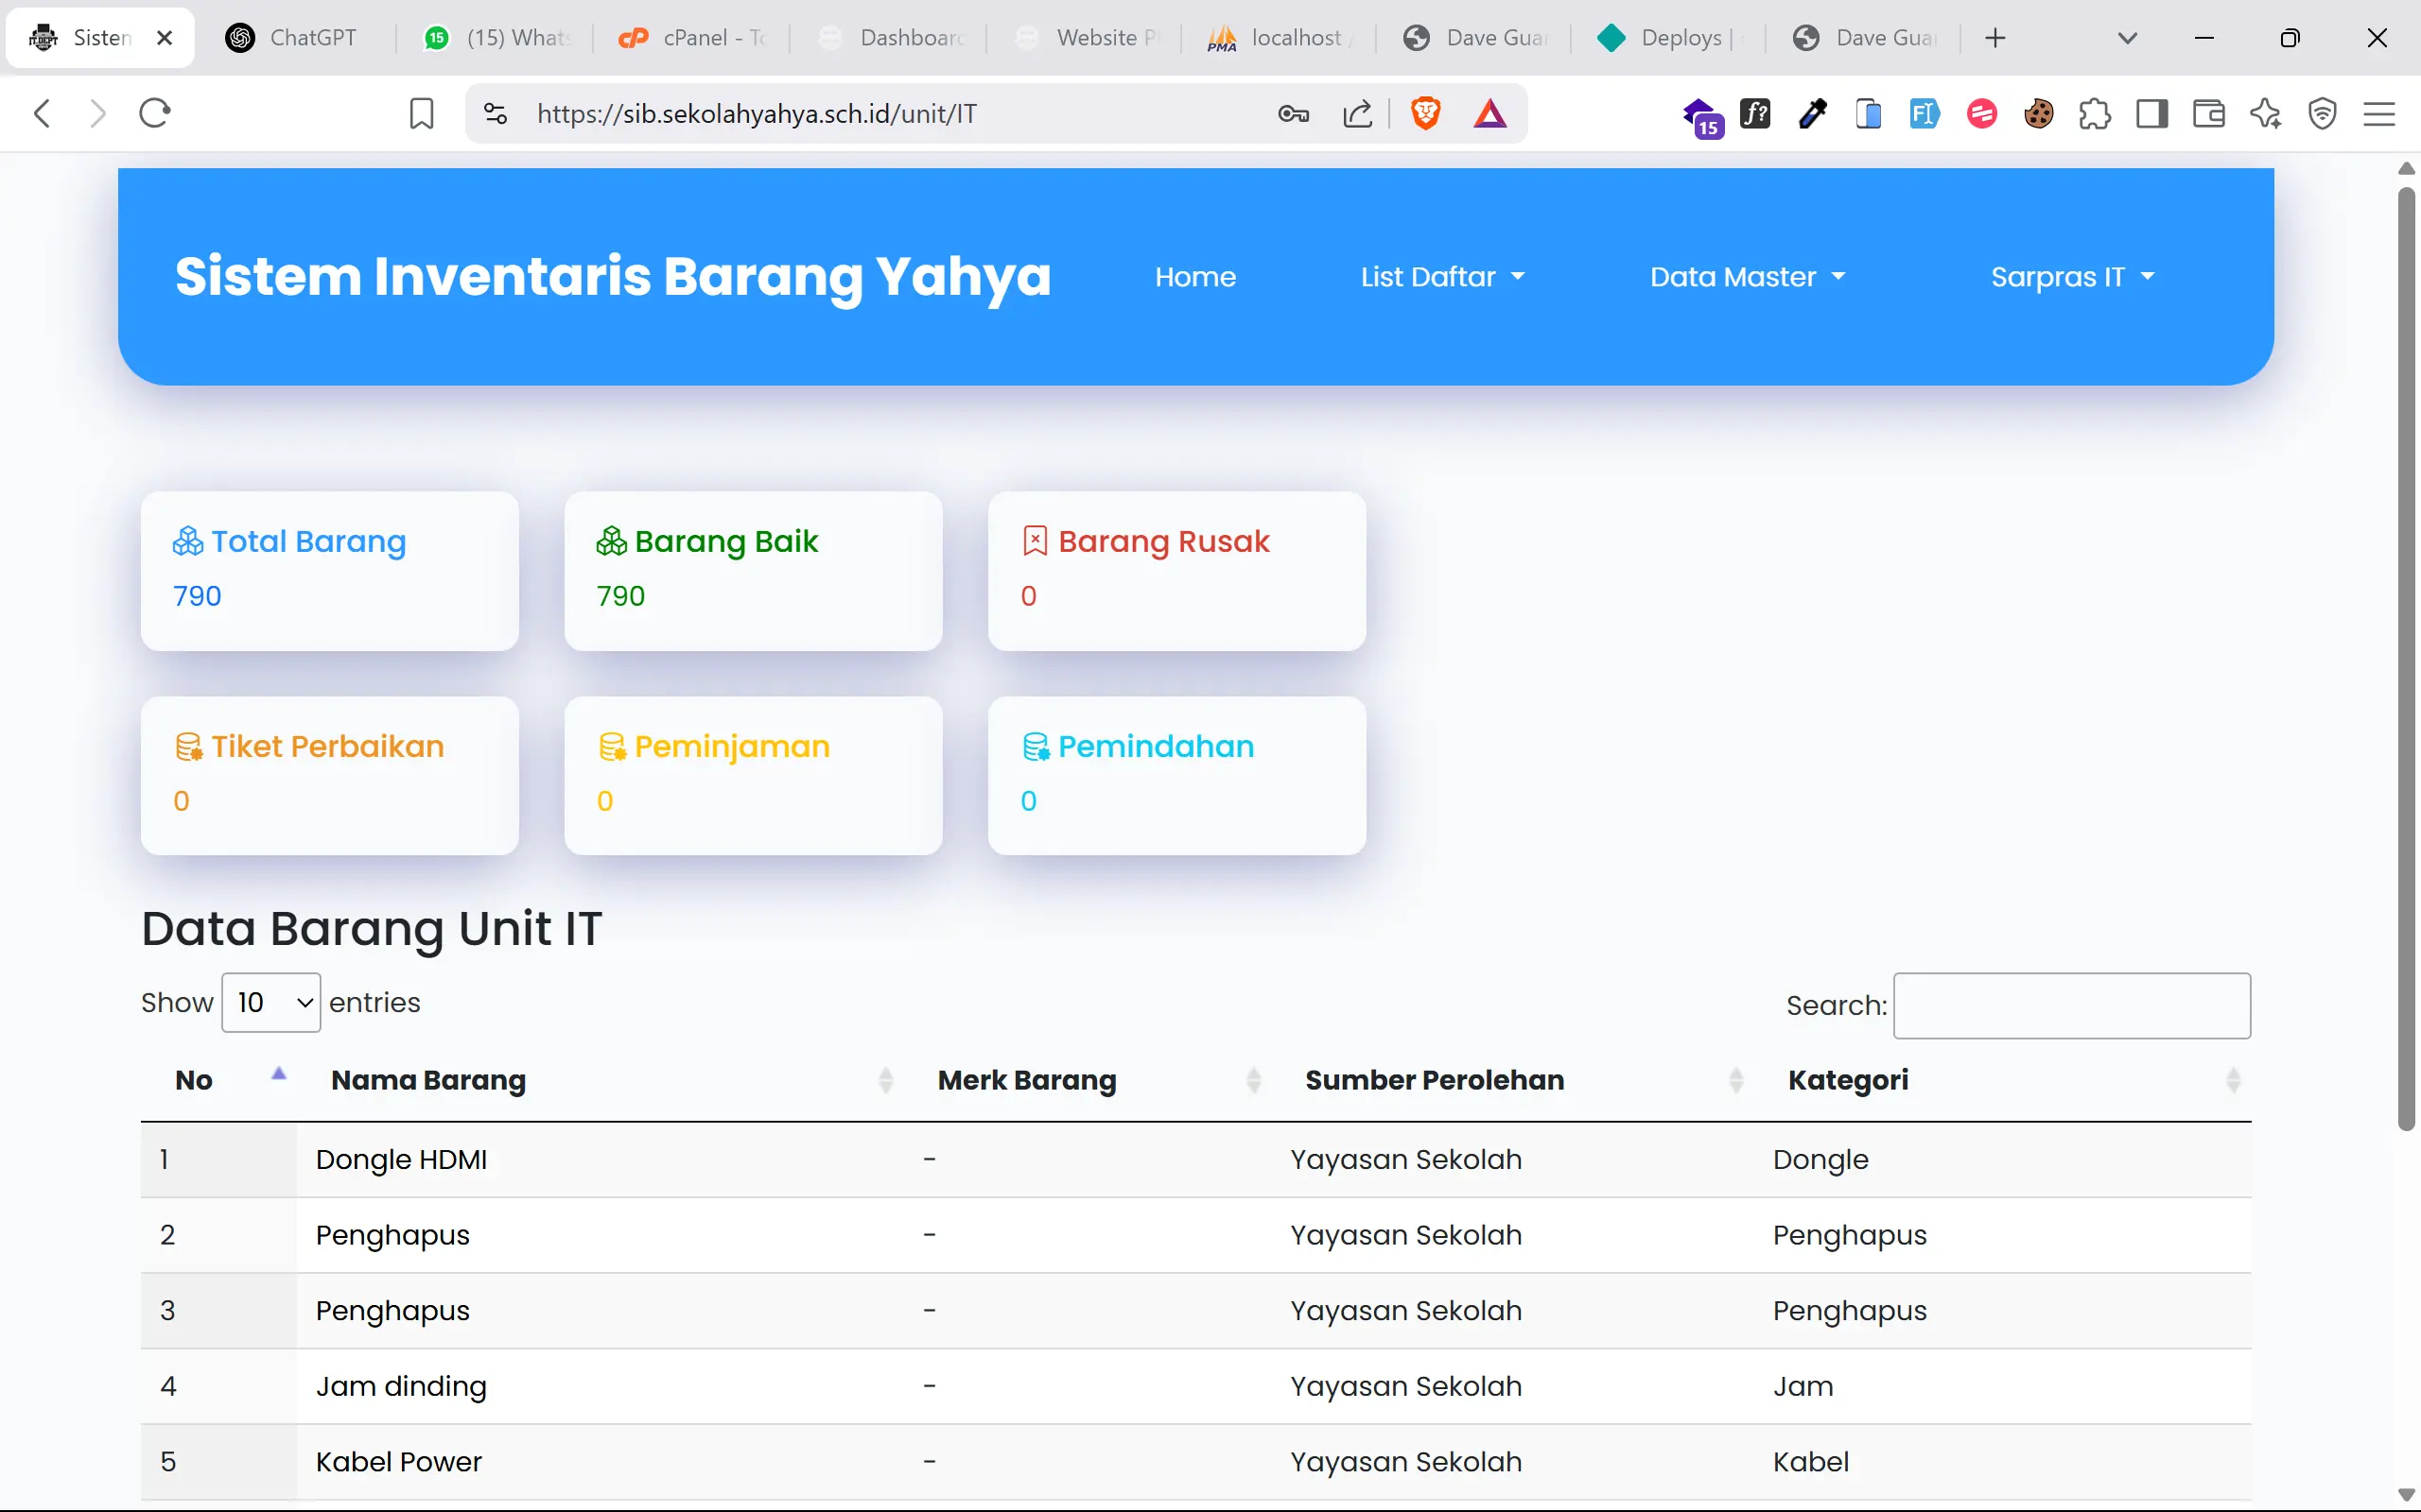2421x1512 pixels.
Task: Switch to the Dashboard tab
Action: (889, 38)
